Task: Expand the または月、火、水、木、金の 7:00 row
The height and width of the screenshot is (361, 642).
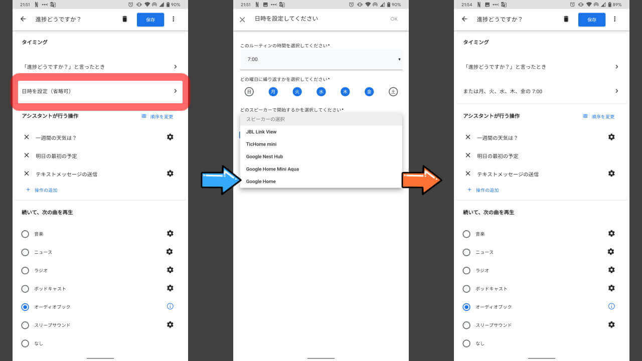Action: click(541, 91)
